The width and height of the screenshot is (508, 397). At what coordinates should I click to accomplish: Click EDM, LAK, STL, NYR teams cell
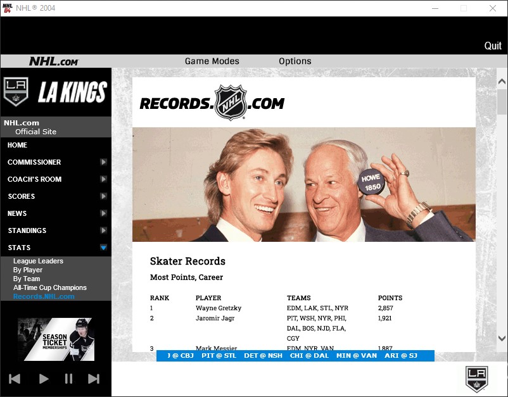(x=317, y=308)
